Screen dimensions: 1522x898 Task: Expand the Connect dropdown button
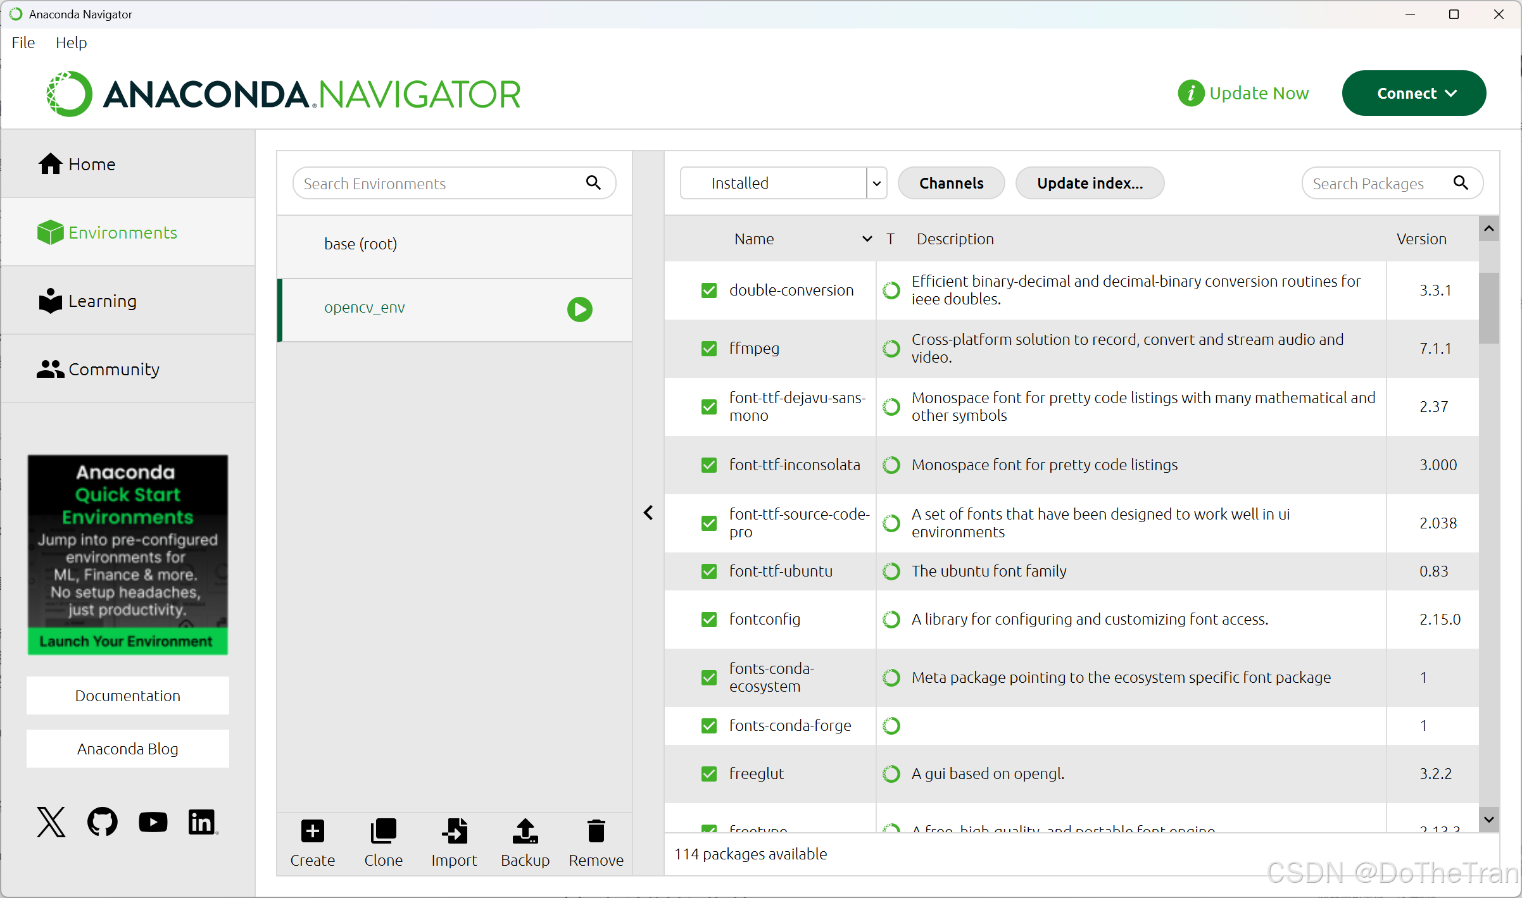pos(1413,94)
